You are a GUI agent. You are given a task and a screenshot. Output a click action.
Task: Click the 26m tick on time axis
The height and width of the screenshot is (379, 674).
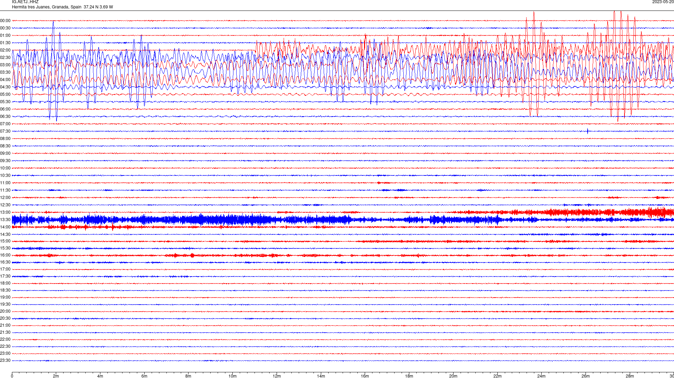[586, 376]
